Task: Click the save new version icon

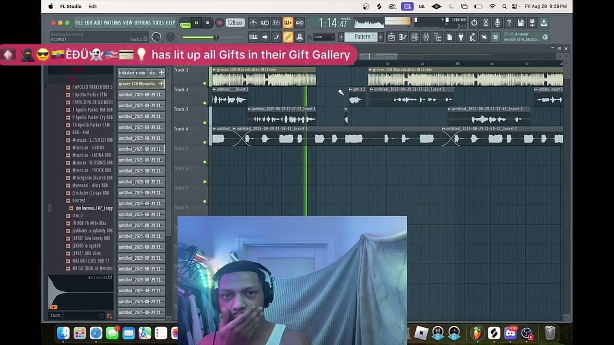Action: pyautogui.click(x=532, y=23)
